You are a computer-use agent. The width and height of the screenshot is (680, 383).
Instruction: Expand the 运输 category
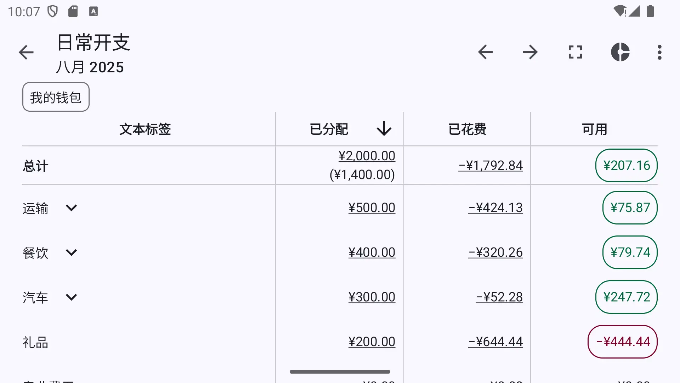click(71, 208)
